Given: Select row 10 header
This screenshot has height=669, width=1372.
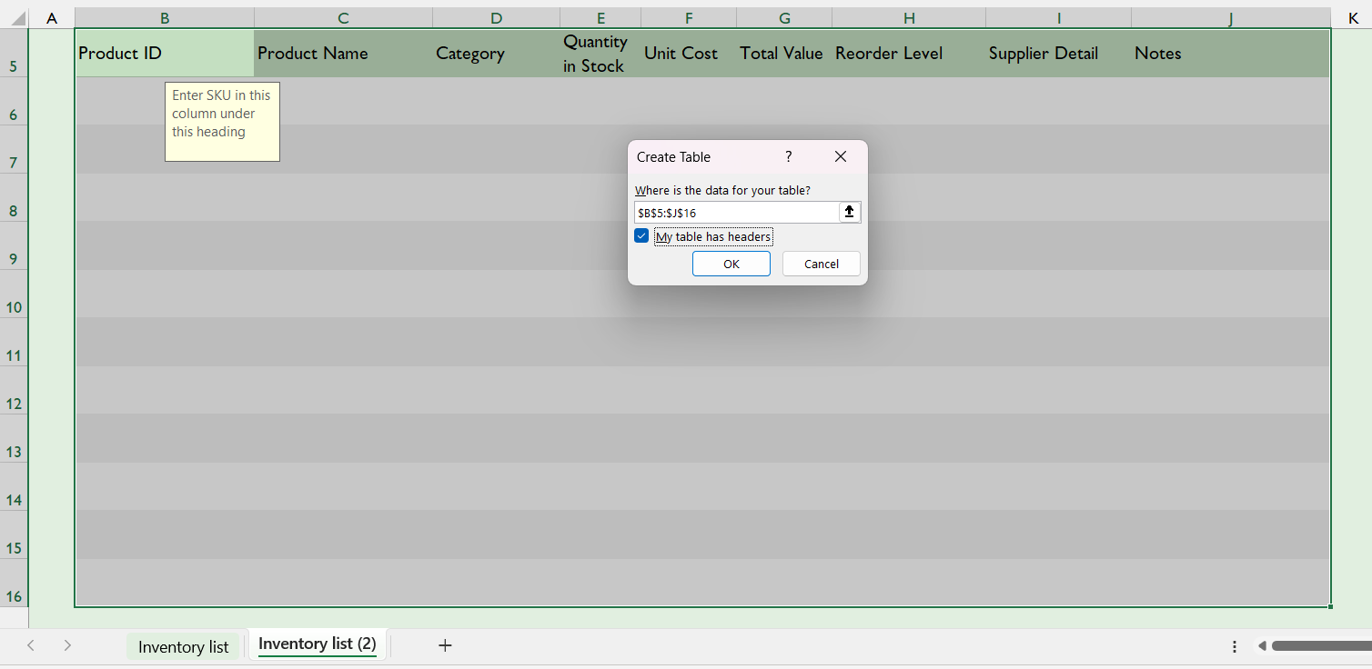Looking at the screenshot, I should coord(14,294).
